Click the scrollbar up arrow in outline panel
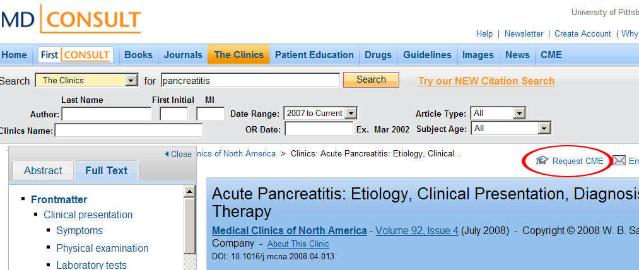 190,192
